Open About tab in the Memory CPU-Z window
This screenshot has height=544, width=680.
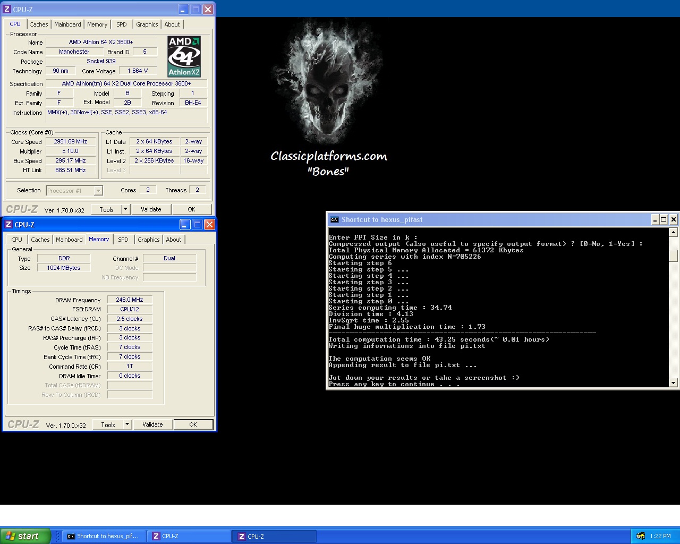[x=174, y=240]
